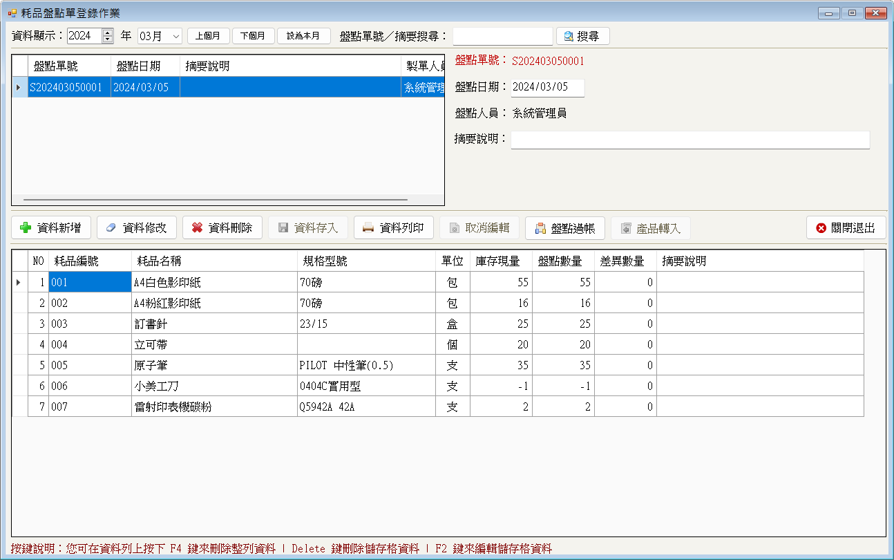Click the 差異數量 column header
Image resolution: width=894 pixels, height=560 pixels.
[625, 261]
